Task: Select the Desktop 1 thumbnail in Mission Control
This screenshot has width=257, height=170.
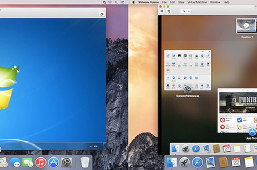Action: pos(246,26)
